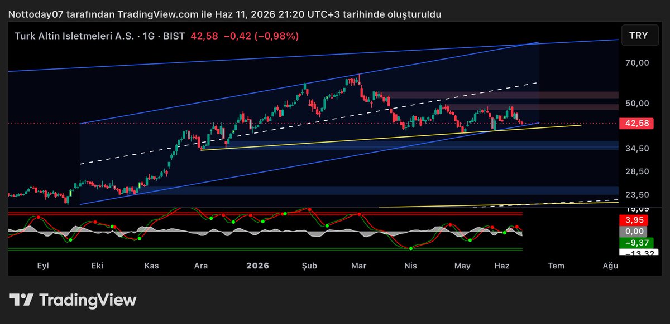Click the Kas month label on time axis
Viewport: 670px width, 324px height.
(151, 266)
